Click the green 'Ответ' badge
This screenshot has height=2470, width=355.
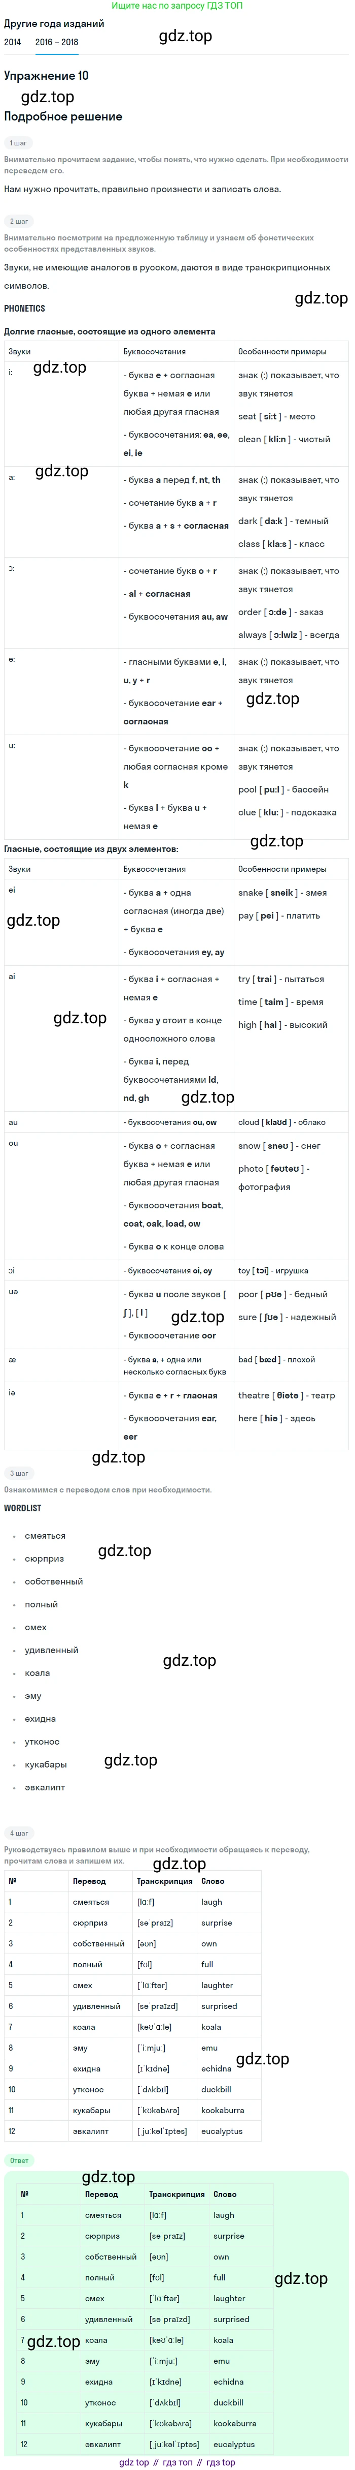pyautogui.click(x=19, y=2179)
